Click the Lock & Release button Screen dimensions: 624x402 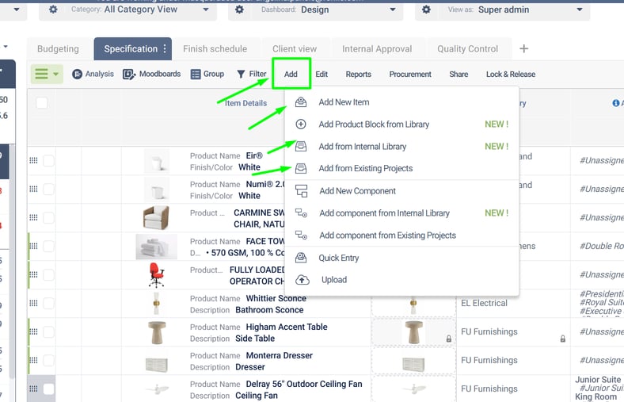pos(510,75)
